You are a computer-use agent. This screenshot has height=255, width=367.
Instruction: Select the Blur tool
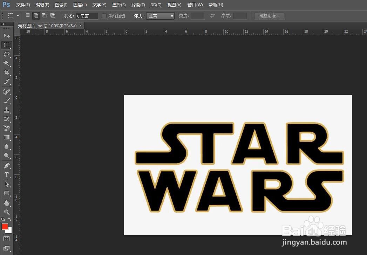coord(7,146)
